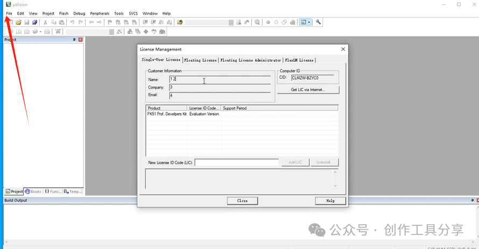This screenshot has height=249, width=479.
Task: Click the Help button in License Management
Action: tap(330, 201)
